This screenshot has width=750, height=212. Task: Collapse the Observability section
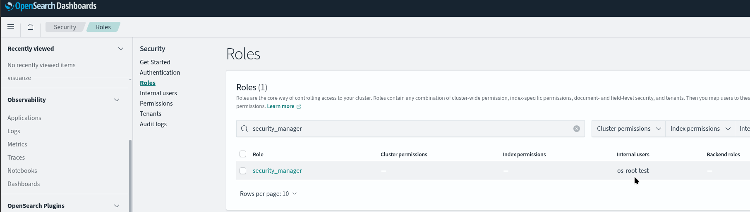click(117, 100)
